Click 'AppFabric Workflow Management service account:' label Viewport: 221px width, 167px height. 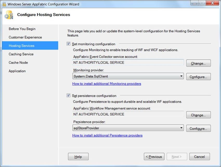(x=112, y=108)
